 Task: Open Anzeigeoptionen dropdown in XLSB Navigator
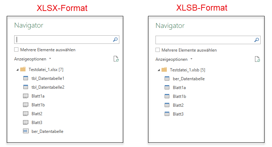[174, 59]
